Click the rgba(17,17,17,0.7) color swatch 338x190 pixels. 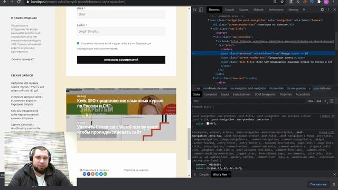tap(208, 168)
